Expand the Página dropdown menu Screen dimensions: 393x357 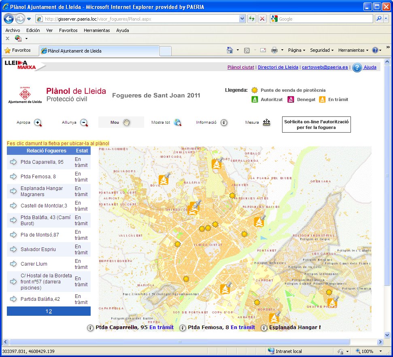297,50
